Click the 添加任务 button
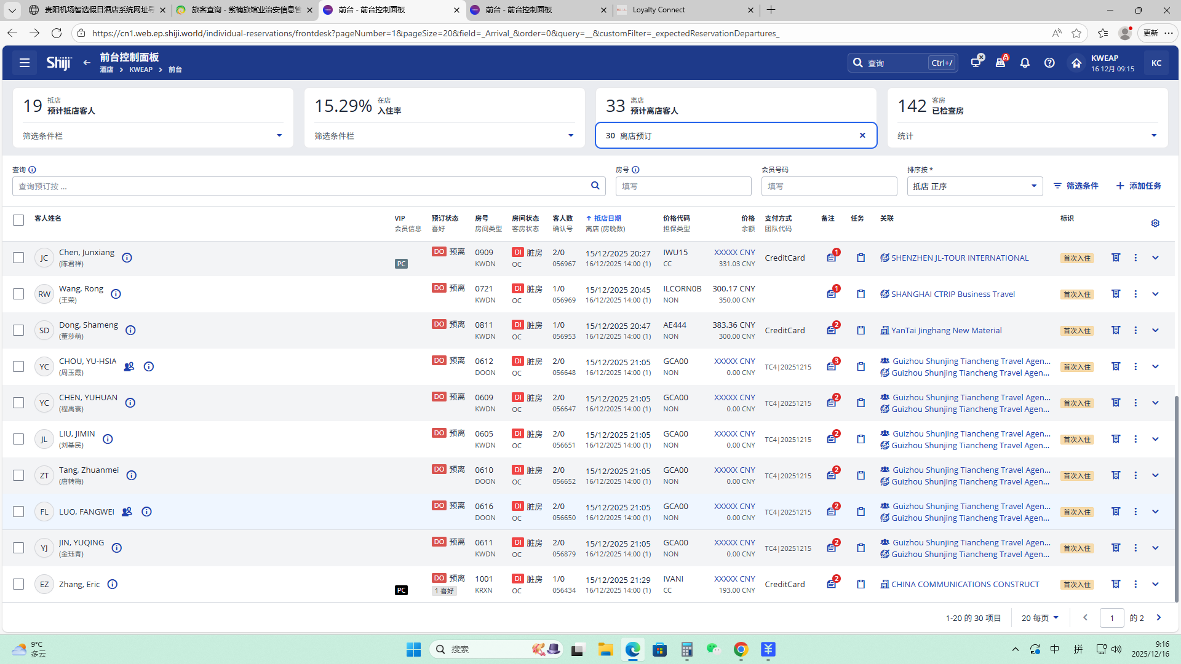 tap(1139, 186)
